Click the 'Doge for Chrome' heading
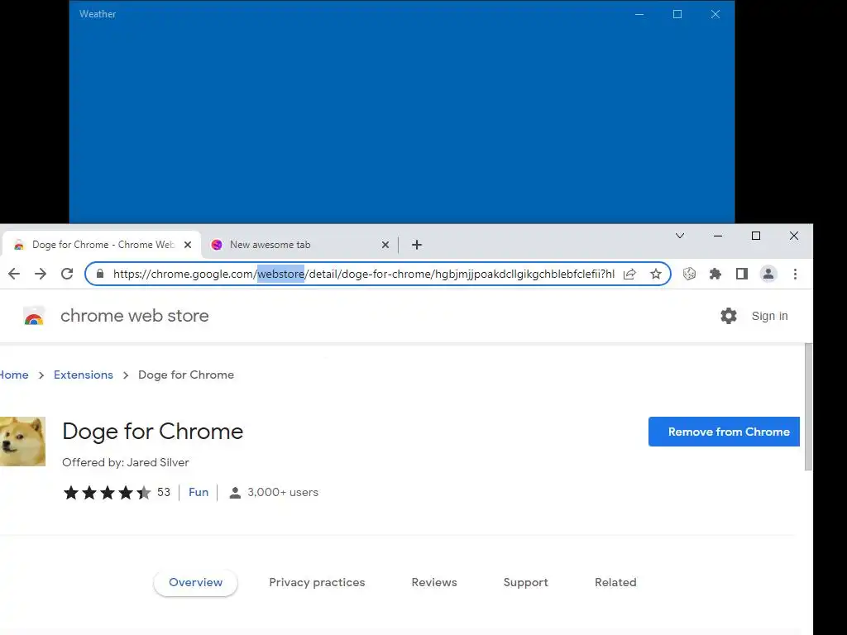Screen dimensions: 847x635 (x=153, y=431)
